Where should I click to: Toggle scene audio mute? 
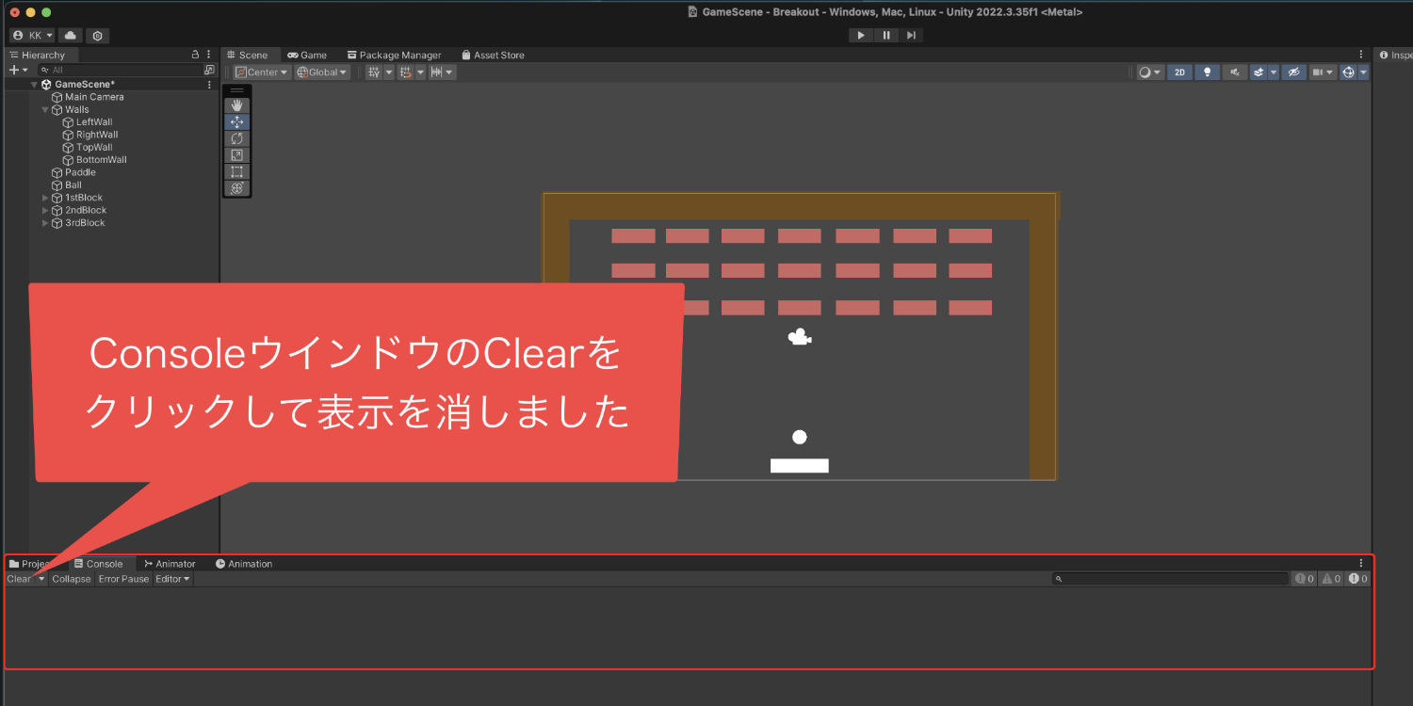1235,72
